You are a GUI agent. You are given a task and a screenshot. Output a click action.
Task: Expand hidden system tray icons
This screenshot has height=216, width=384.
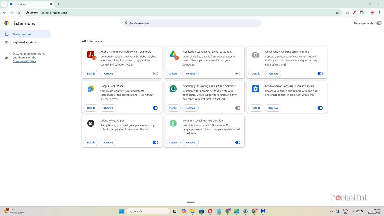pyautogui.click(x=331, y=211)
